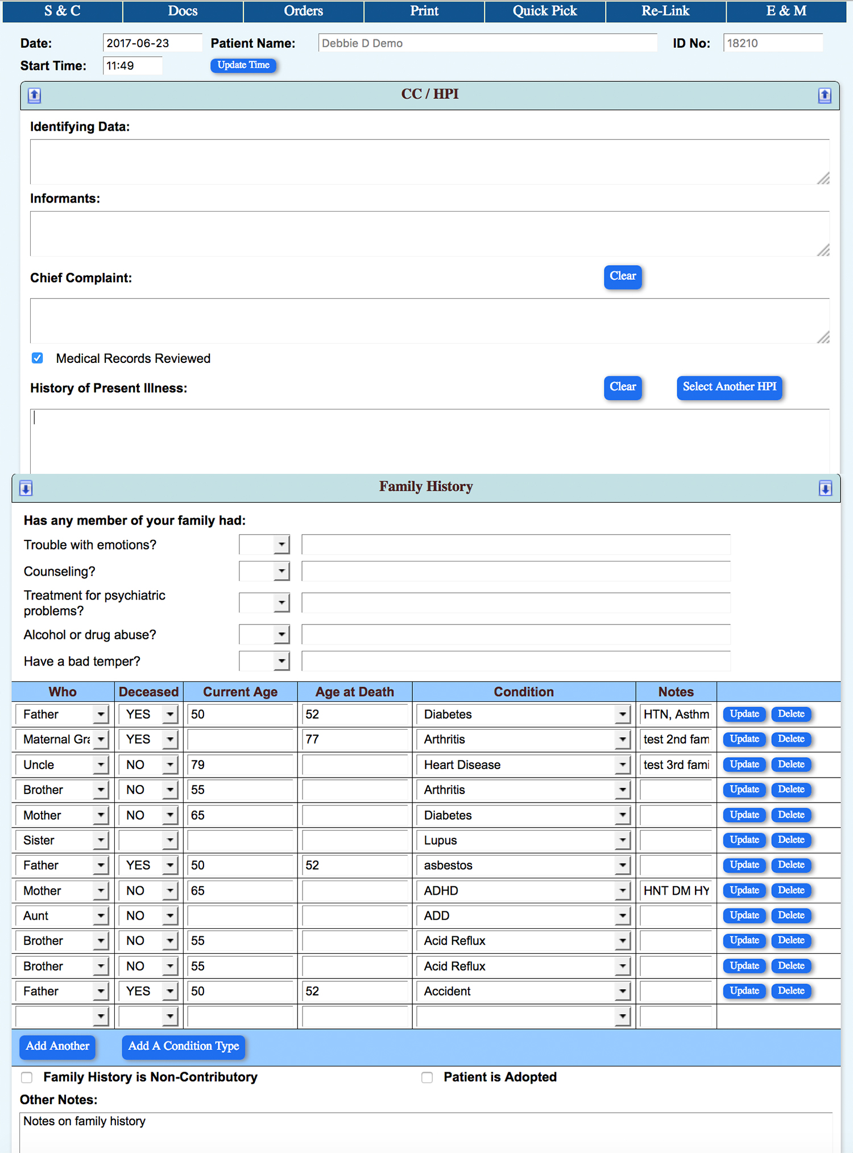This screenshot has width=853, height=1153.
Task: Open the Treatment for psychiatric problems dropdown
Action: pos(264,602)
